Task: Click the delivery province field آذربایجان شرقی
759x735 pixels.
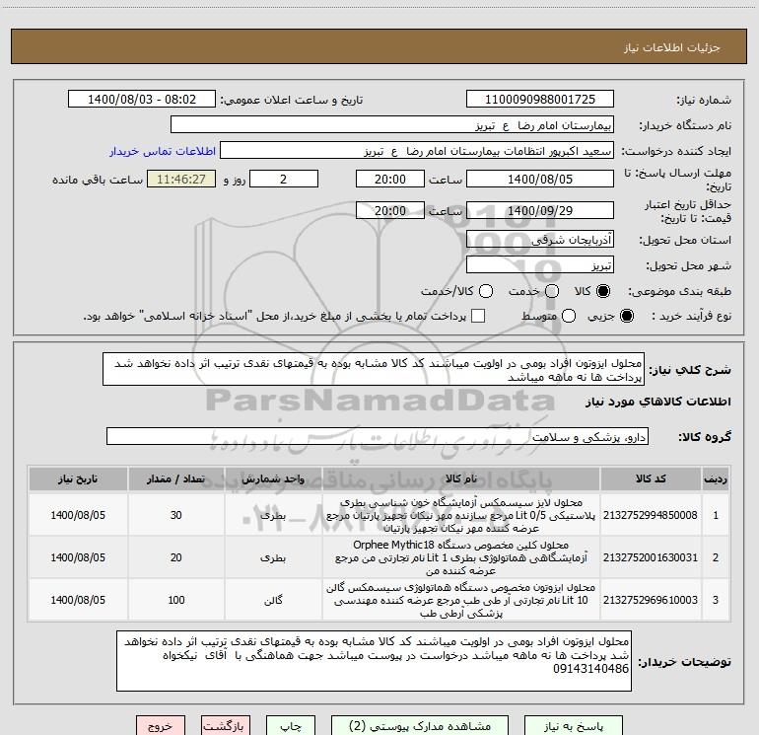Action: click(x=540, y=239)
